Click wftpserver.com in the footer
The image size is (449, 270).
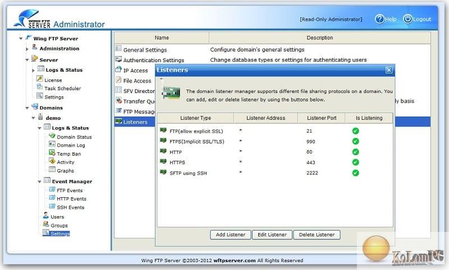click(x=235, y=260)
